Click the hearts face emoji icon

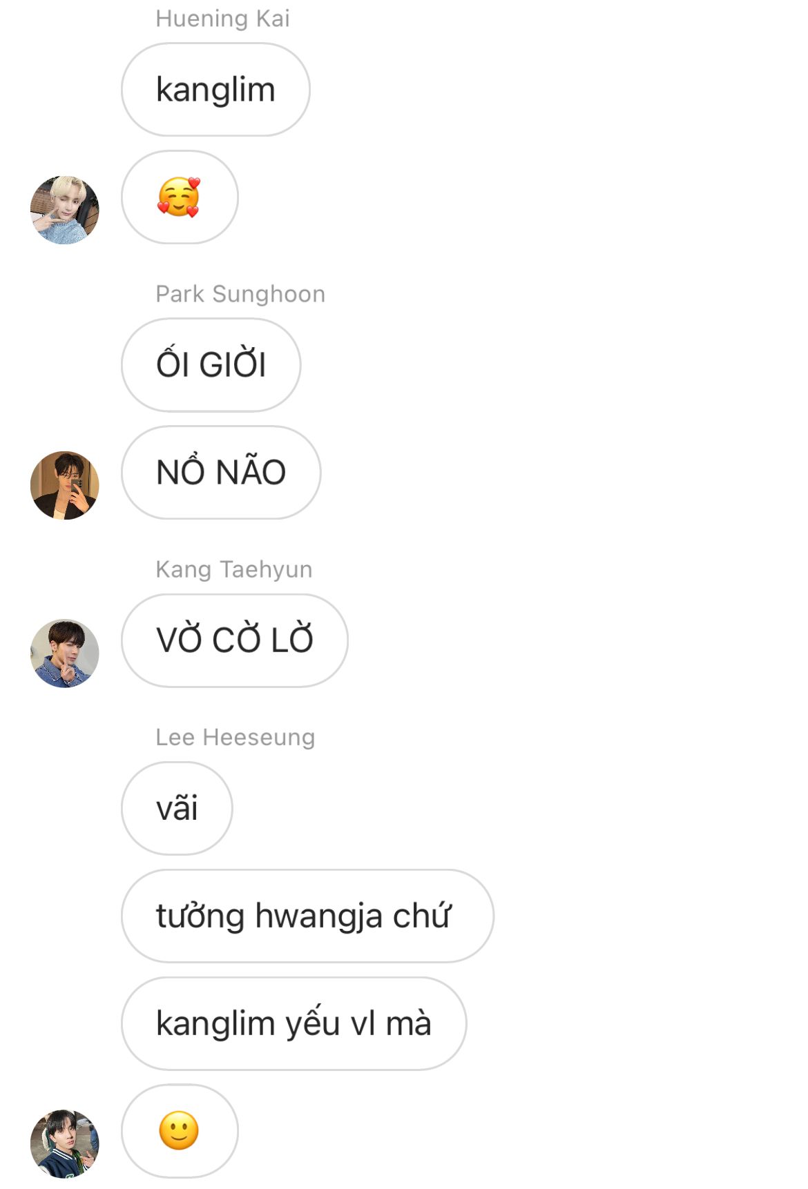[179, 197]
